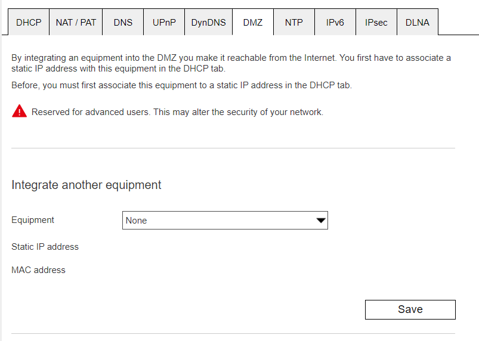Screen dimensions: 479x341
Task: Open the DHCP tab
Action: (x=29, y=23)
